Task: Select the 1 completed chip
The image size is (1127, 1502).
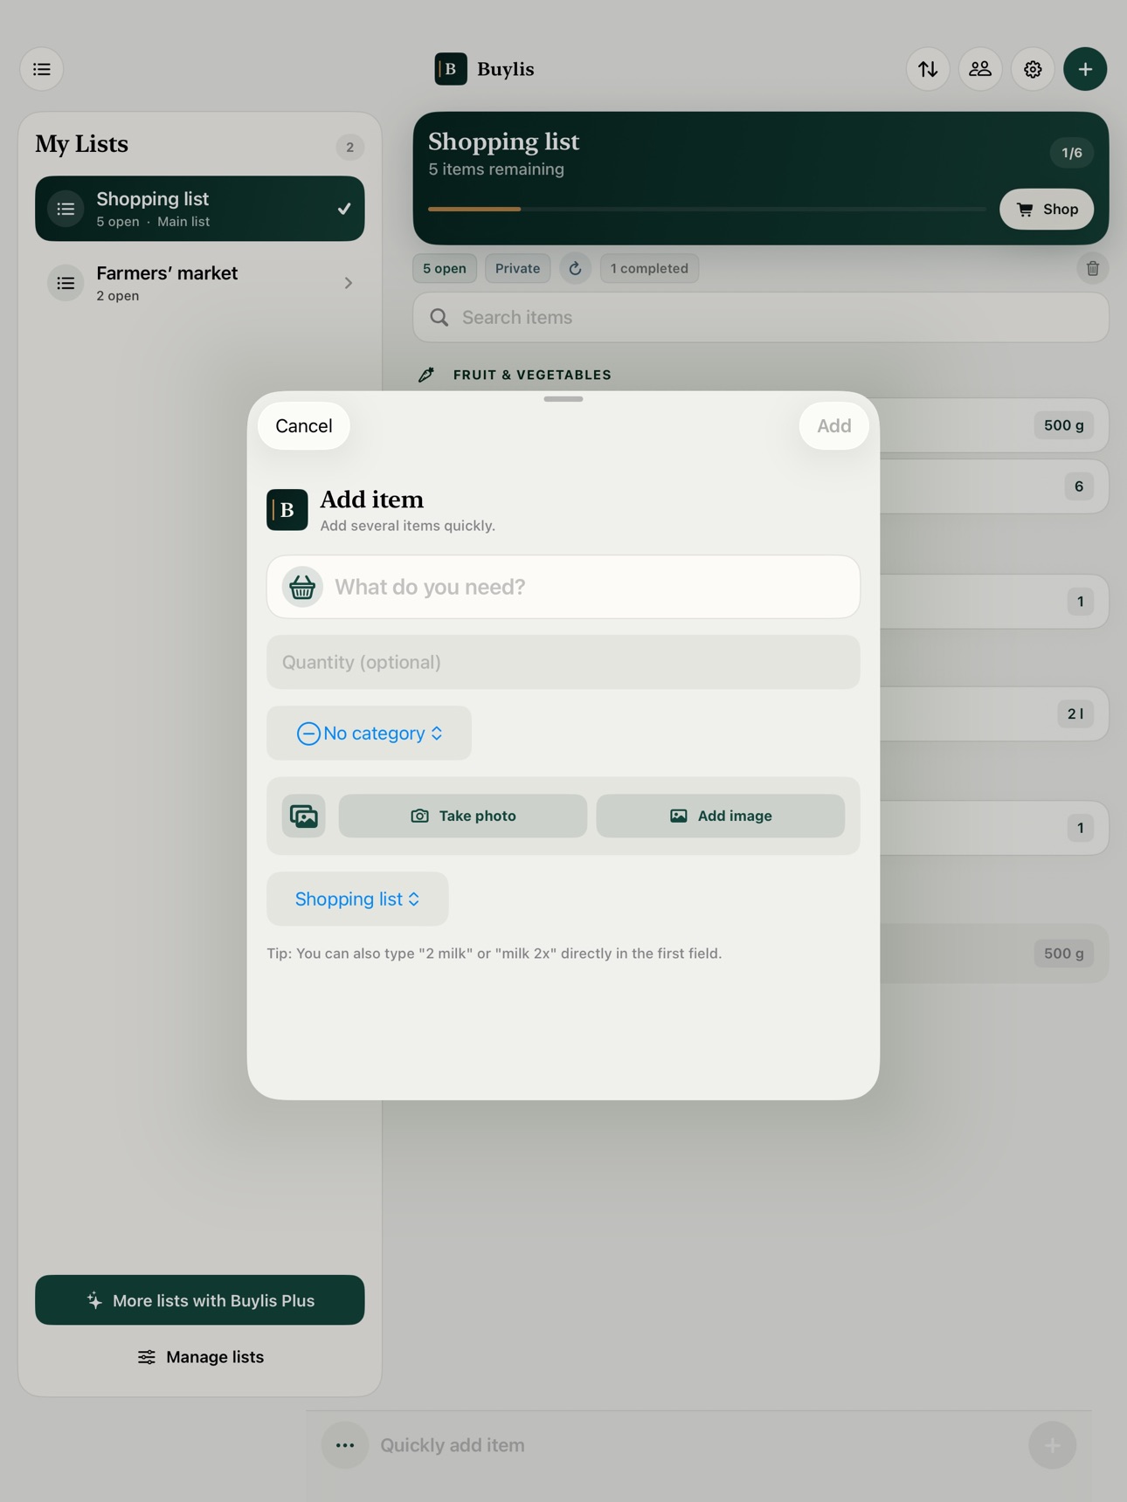Action: click(x=649, y=268)
